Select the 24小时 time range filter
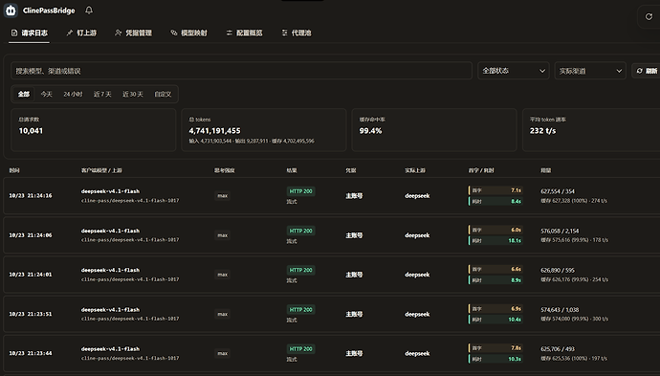This screenshot has height=376, width=660. (73, 94)
